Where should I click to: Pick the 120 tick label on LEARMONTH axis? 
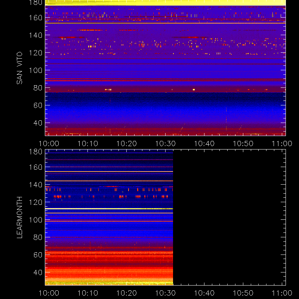click(36, 202)
